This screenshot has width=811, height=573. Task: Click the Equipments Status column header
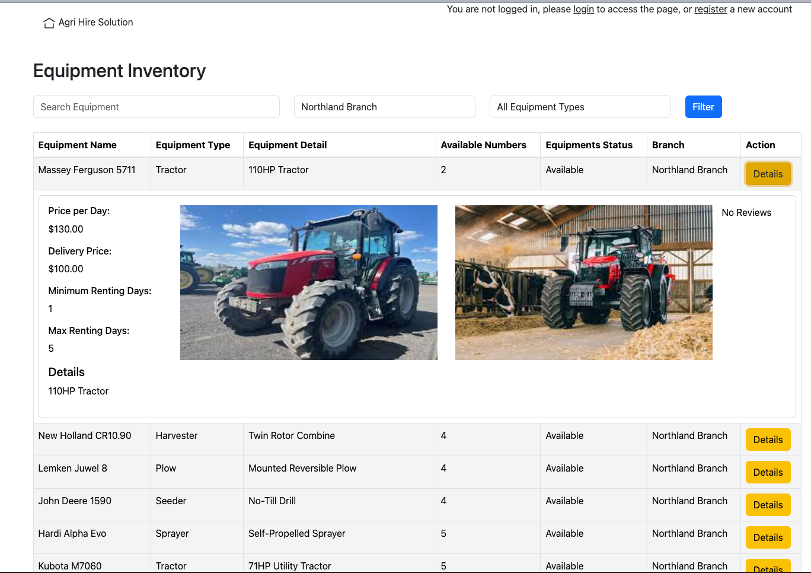(x=589, y=145)
